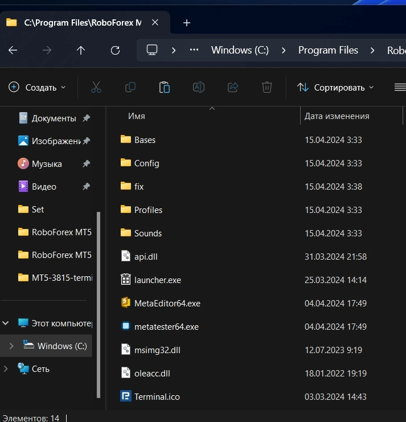Click the Copy icon in toolbar

pyautogui.click(x=130, y=88)
